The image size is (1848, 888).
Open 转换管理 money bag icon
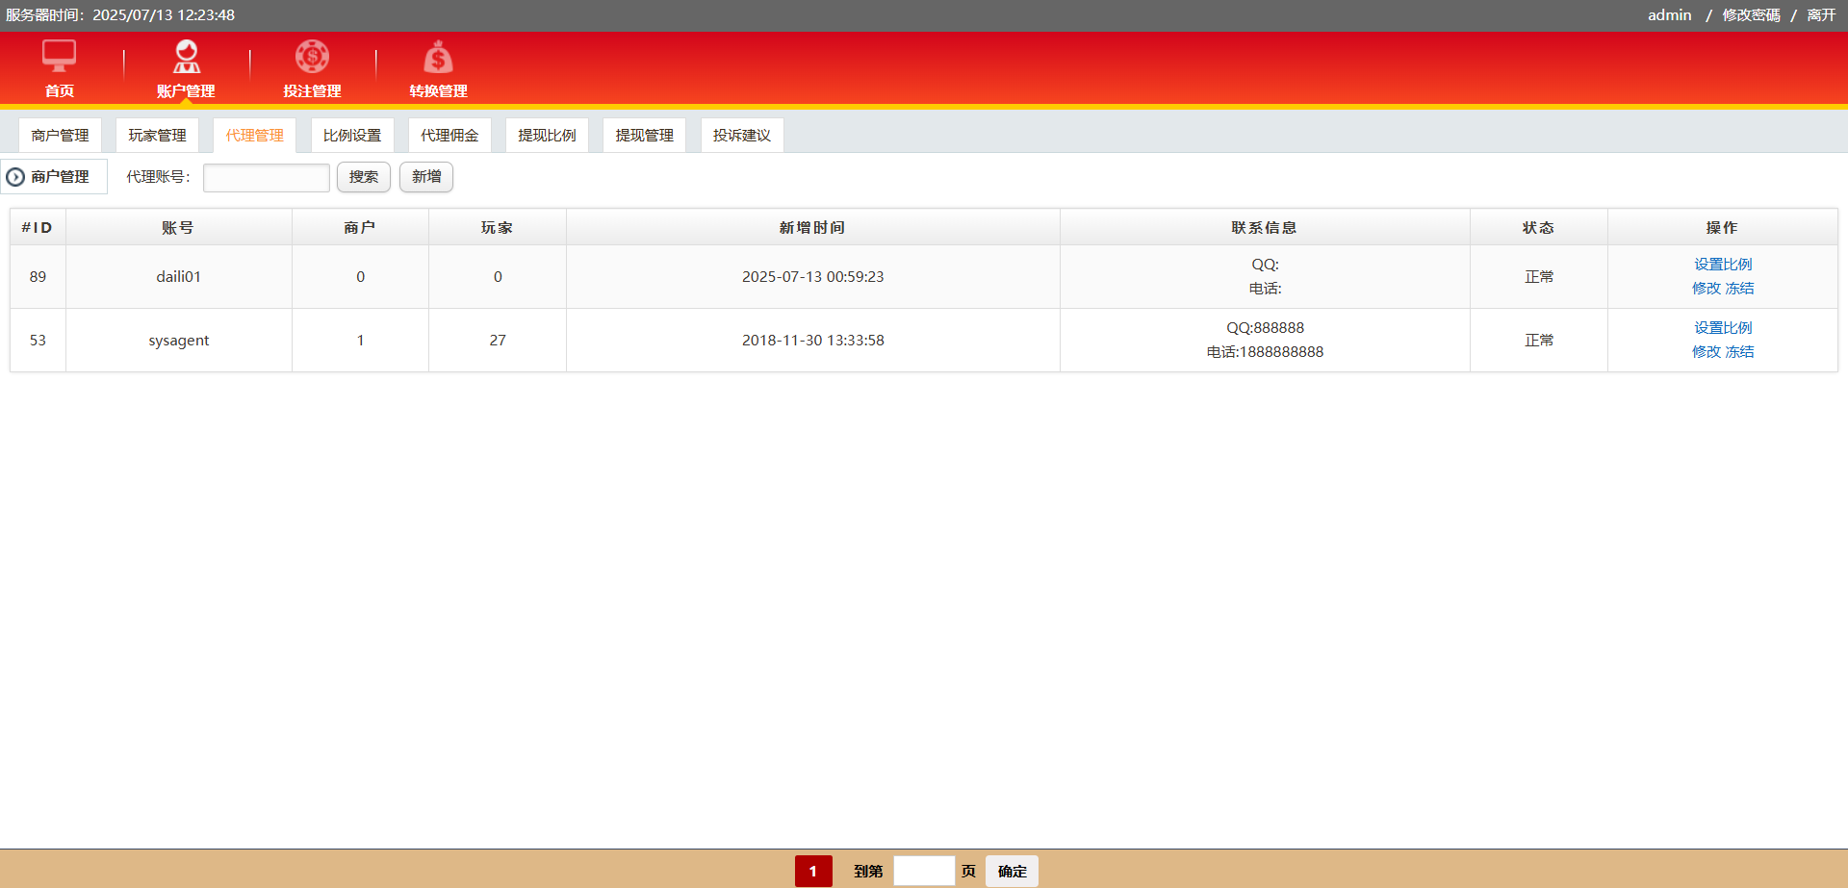[x=438, y=57]
